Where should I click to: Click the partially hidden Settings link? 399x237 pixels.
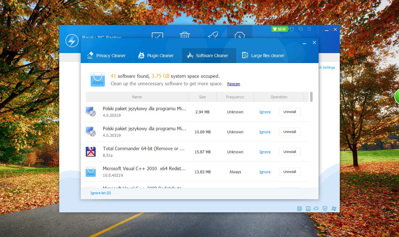click(327, 67)
